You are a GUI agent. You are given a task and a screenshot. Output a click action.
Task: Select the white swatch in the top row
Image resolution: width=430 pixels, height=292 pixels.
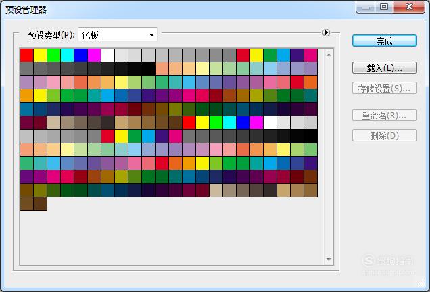click(x=108, y=55)
